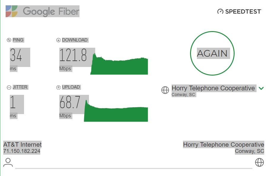The height and width of the screenshot is (176, 266).
Task: Click the 34 ms ping value
Action: point(16,55)
